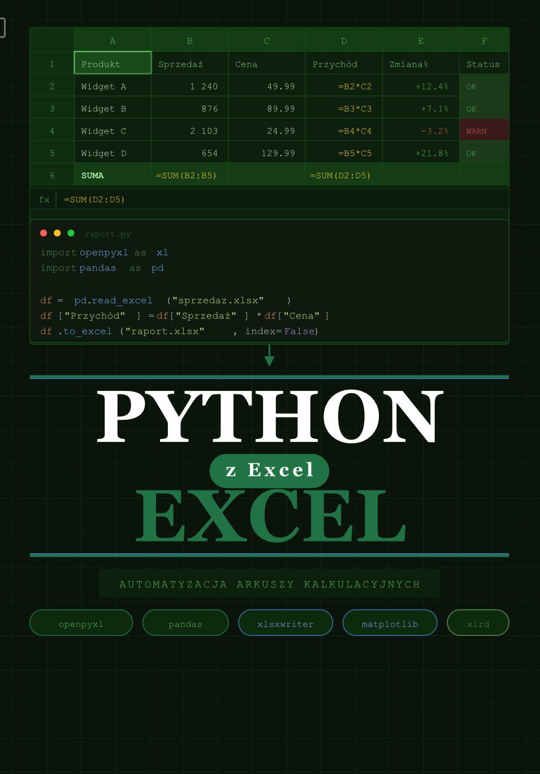
Task: Click the green maximize dot beside raport.py
Action: (71, 233)
